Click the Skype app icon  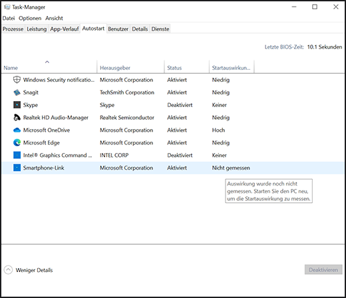(x=17, y=105)
